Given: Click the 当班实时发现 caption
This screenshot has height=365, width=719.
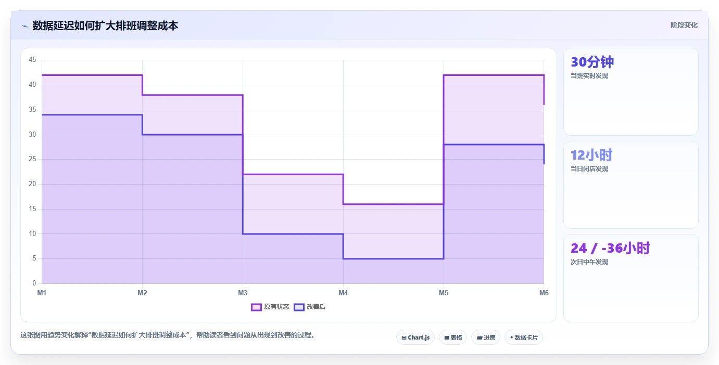Looking at the screenshot, I should 589,76.
